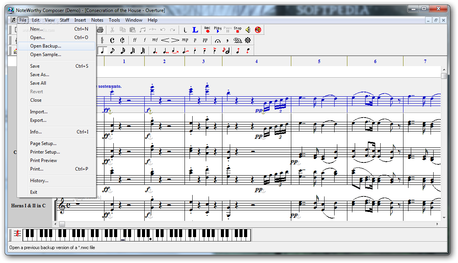Screen dimensions: 458x263
Task: Toggle slur on the note
Action: (x=185, y=51)
